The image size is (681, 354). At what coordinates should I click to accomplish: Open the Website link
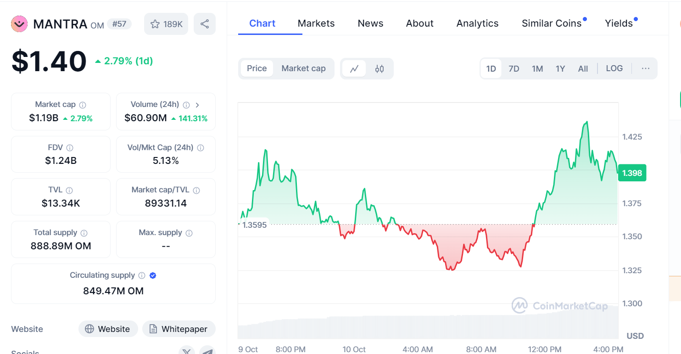[108, 329]
